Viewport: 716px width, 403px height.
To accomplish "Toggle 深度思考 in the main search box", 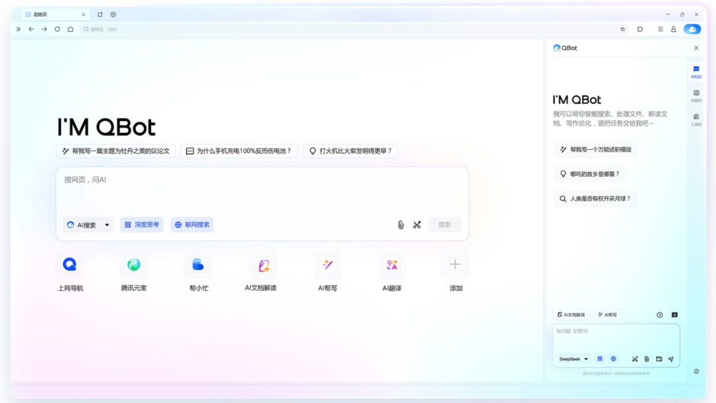I will click(x=142, y=225).
